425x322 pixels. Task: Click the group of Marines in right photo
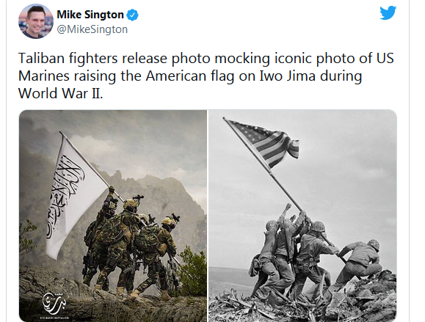(316, 252)
